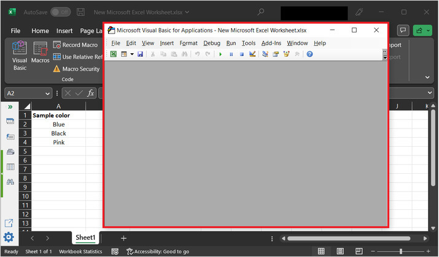Toggle AutoSave switch in Excel title bar
Viewport: 439px width, 257px height.
[x=60, y=12]
